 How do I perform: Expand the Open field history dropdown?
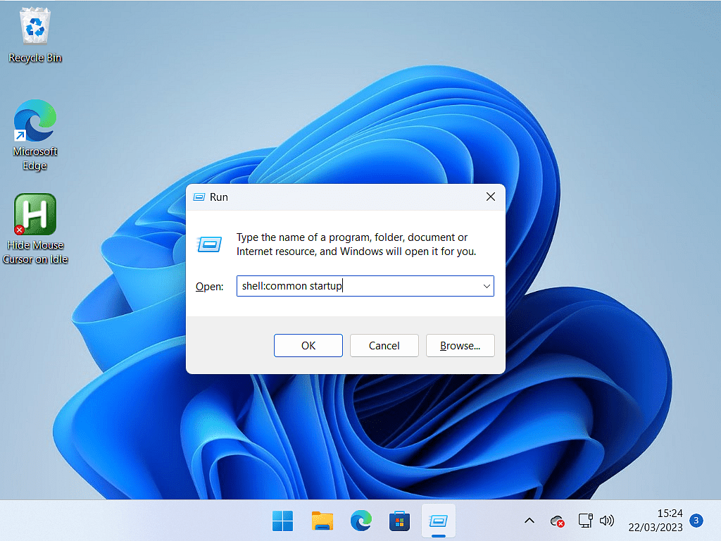tap(486, 286)
